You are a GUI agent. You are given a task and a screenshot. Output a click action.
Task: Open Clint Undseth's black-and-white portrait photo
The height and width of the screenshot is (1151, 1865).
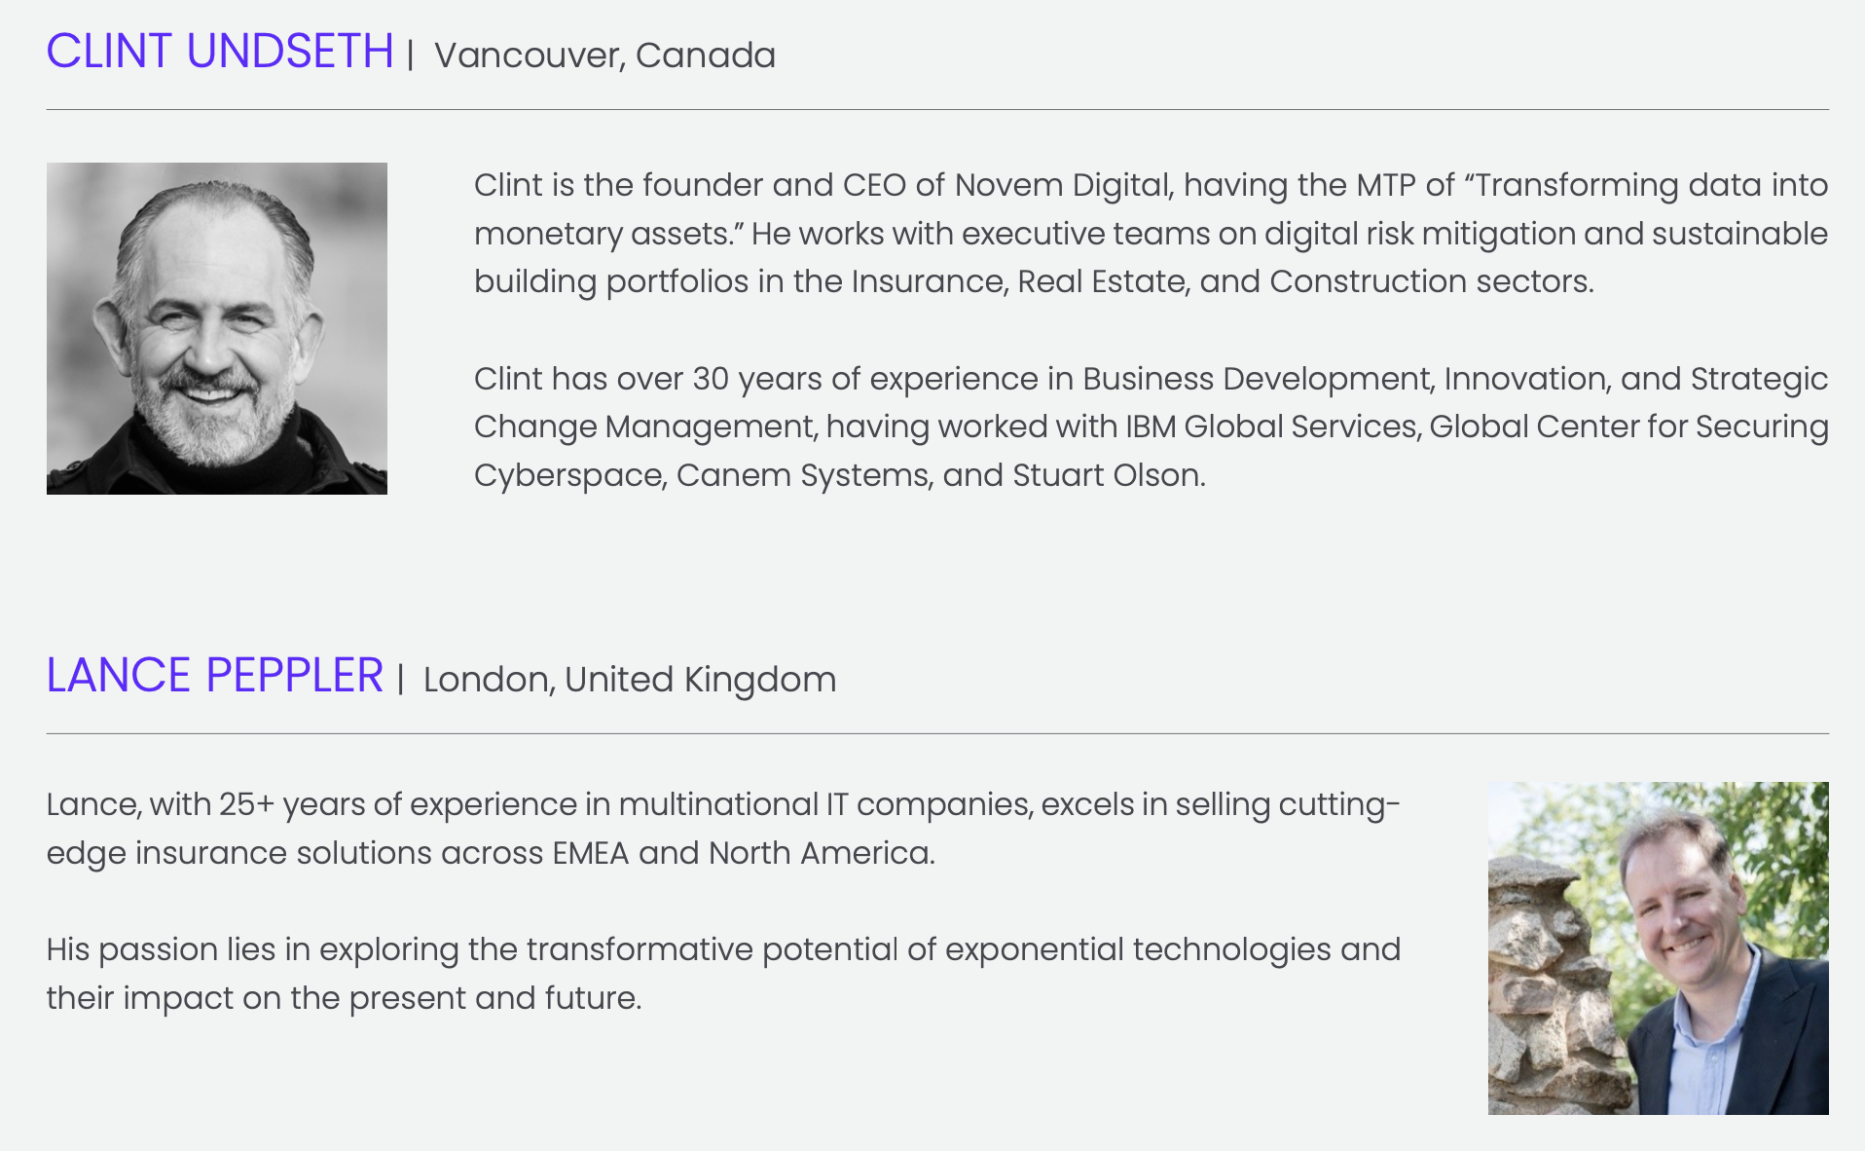pyautogui.click(x=217, y=328)
